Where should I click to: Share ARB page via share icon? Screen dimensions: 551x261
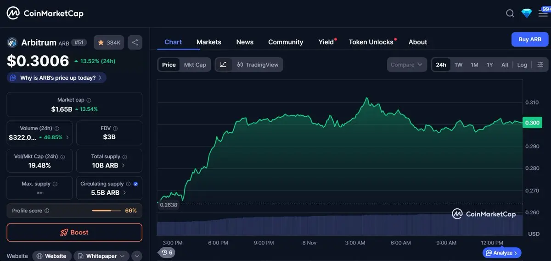(135, 43)
